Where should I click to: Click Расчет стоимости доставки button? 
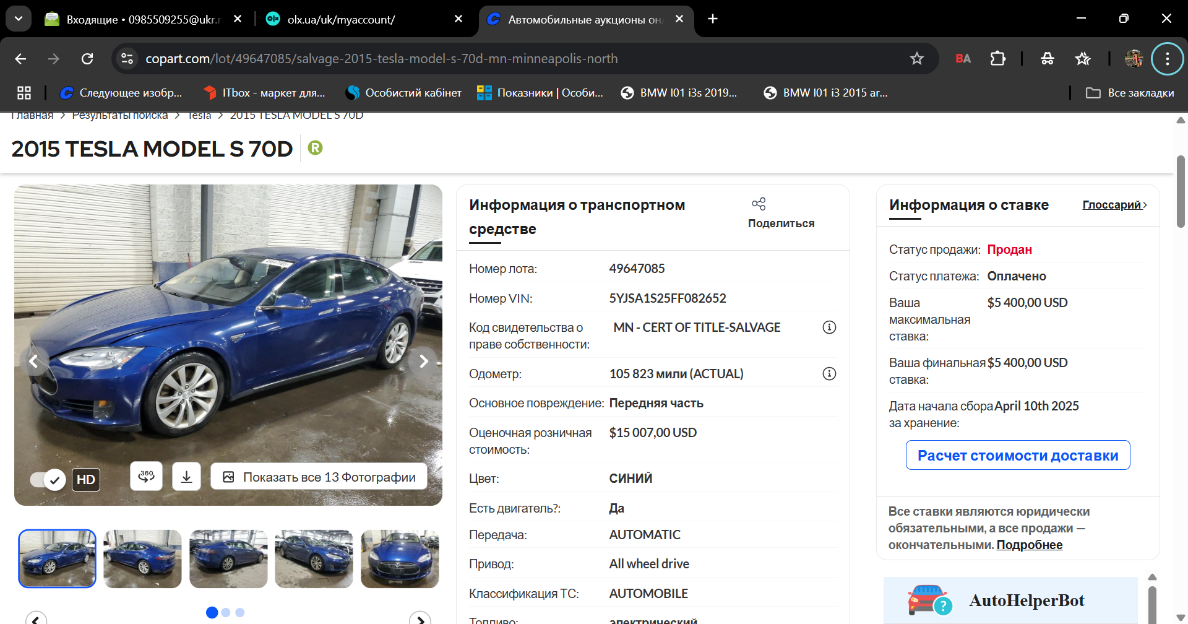coord(1018,456)
